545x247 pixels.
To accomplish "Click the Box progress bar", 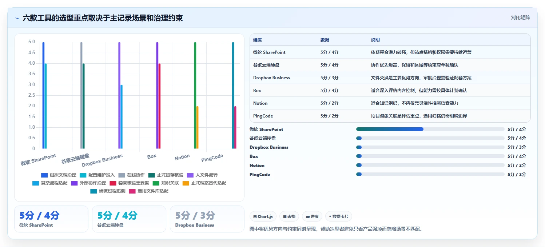I will pyautogui.click(x=430, y=156).
